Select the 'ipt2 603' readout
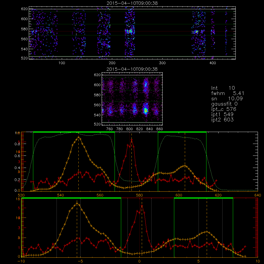The width and height of the screenshot is (264, 264). tap(222, 120)
